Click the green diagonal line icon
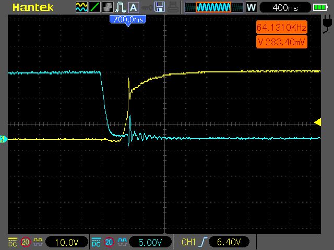Image resolution: width=334 pixels, height=250 pixels. (94, 7)
